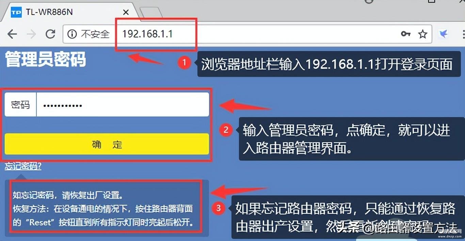Open the 忘记密码? link

click(23, 166)
